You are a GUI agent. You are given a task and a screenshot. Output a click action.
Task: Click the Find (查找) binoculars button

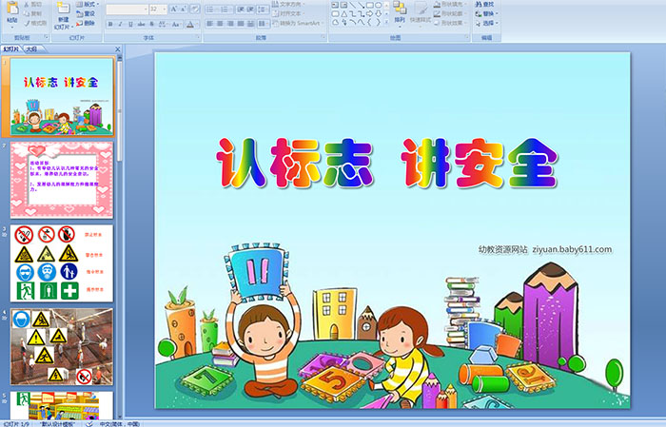coord(485,4)
